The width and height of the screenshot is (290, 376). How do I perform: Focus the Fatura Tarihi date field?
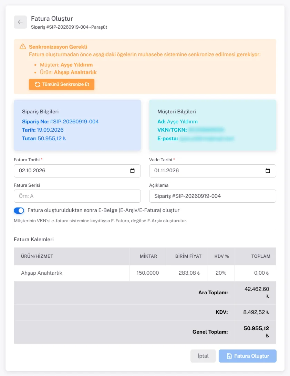pos(77,171)
